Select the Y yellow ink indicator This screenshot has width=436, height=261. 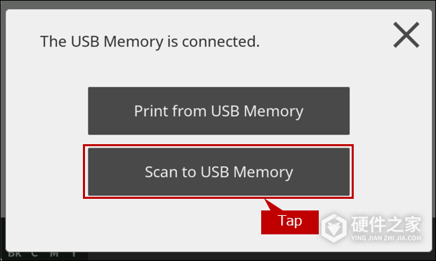click(x=73, y=253)
